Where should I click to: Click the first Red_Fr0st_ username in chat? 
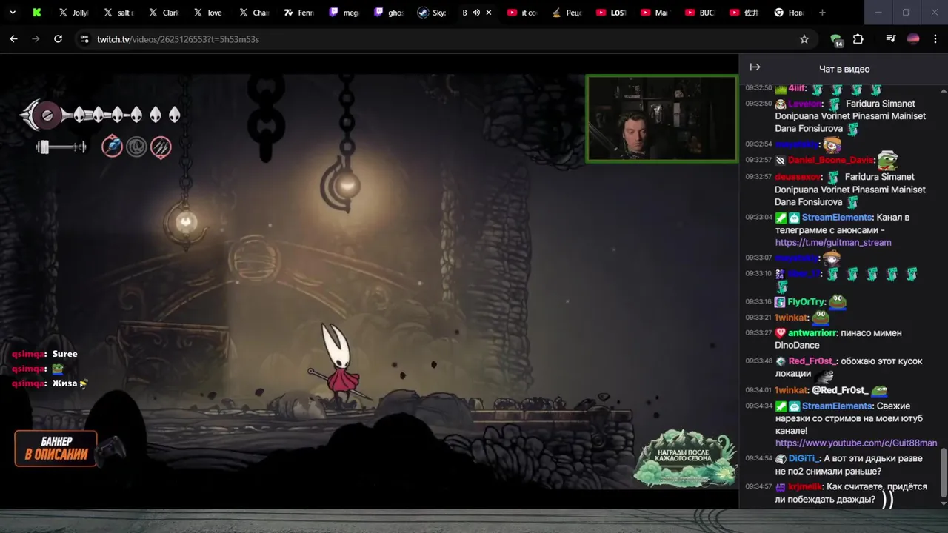[812, 361]
